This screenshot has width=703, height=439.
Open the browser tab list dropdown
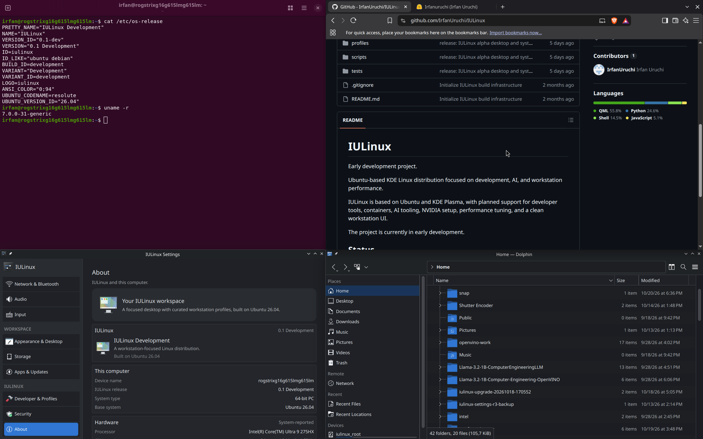tap(687, 7)
